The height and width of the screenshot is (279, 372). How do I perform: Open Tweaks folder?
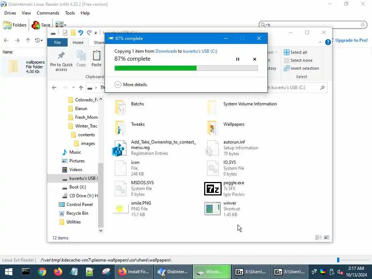130,128
